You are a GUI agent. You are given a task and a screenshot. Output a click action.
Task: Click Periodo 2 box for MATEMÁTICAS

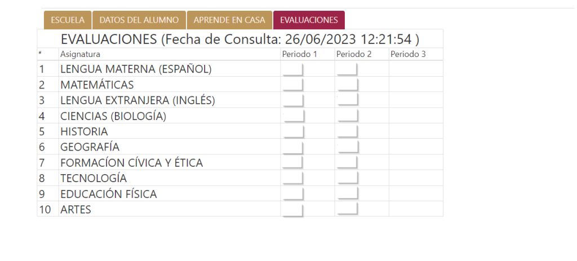tap(347, 85)
